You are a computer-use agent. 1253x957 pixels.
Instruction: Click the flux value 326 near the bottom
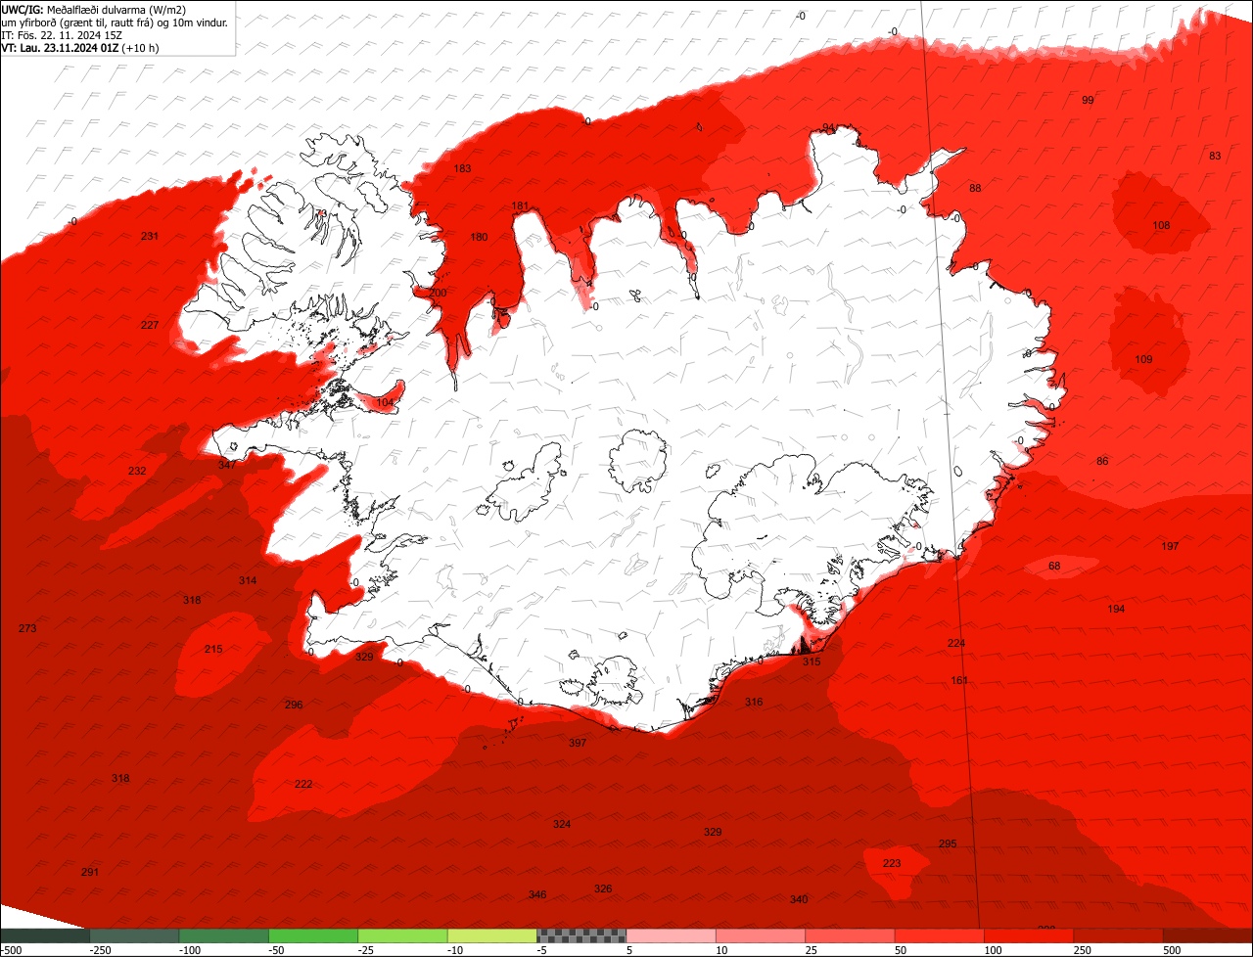pyautogui.click(x=603, y=889)
